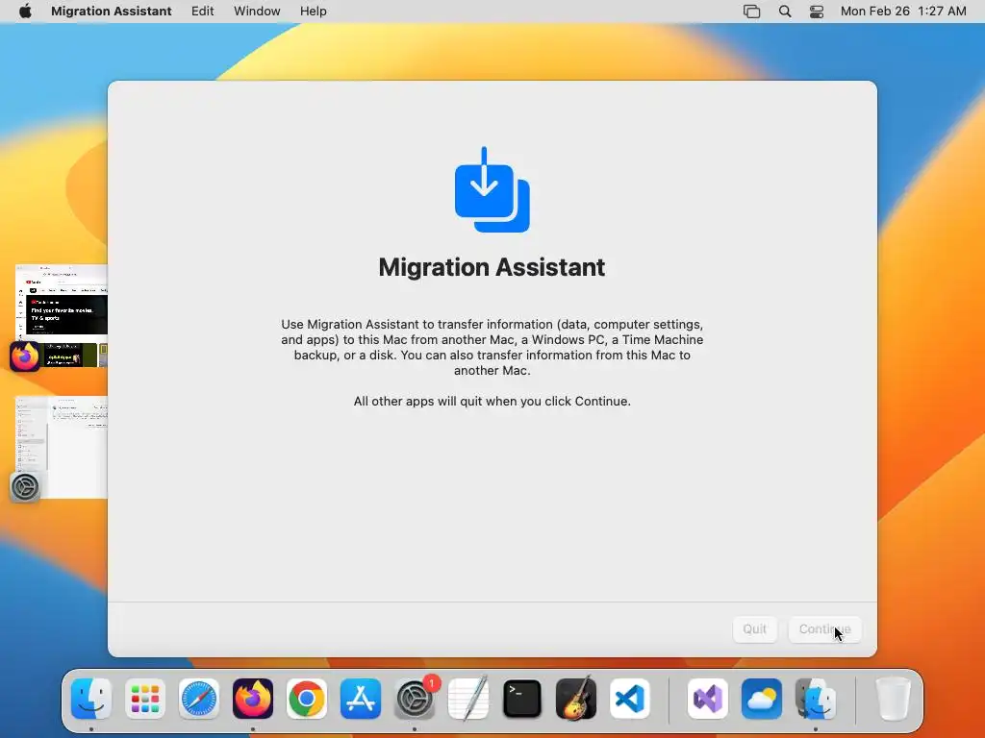Launch GarageBand from the Dock
985x738 pixels.
point(576,699)
